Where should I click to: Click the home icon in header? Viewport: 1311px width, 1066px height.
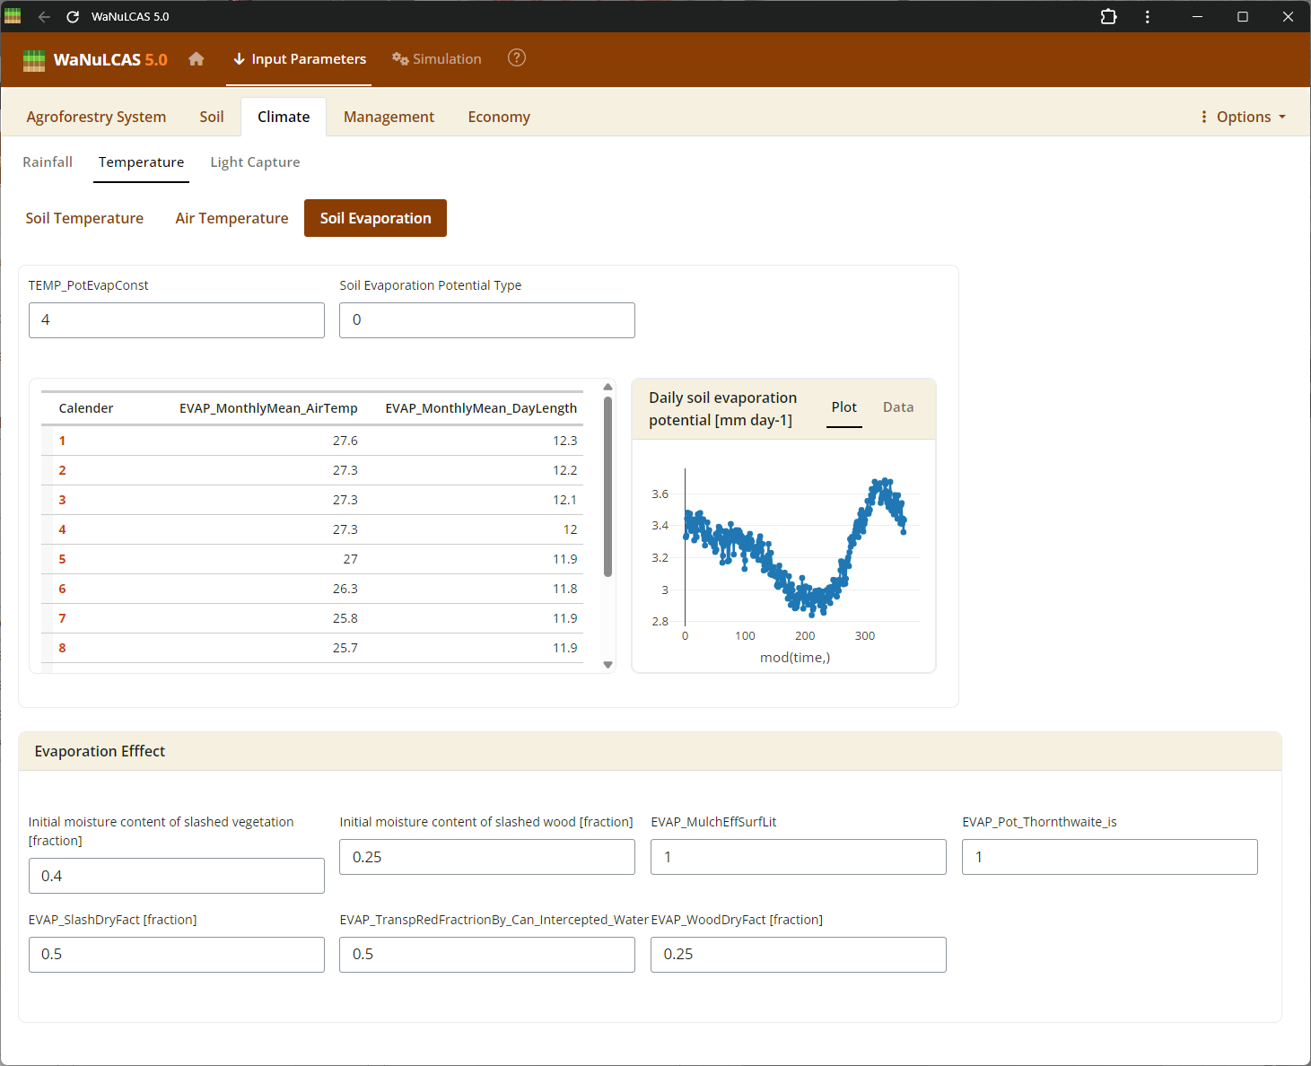point(197,59)
